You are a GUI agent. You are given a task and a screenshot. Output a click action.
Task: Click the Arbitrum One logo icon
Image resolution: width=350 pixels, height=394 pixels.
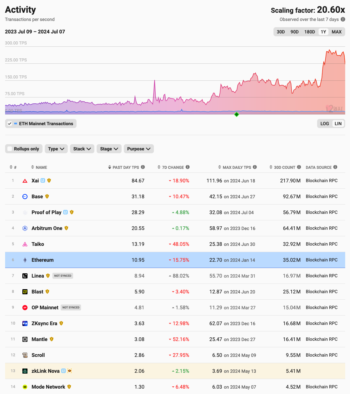25,228
